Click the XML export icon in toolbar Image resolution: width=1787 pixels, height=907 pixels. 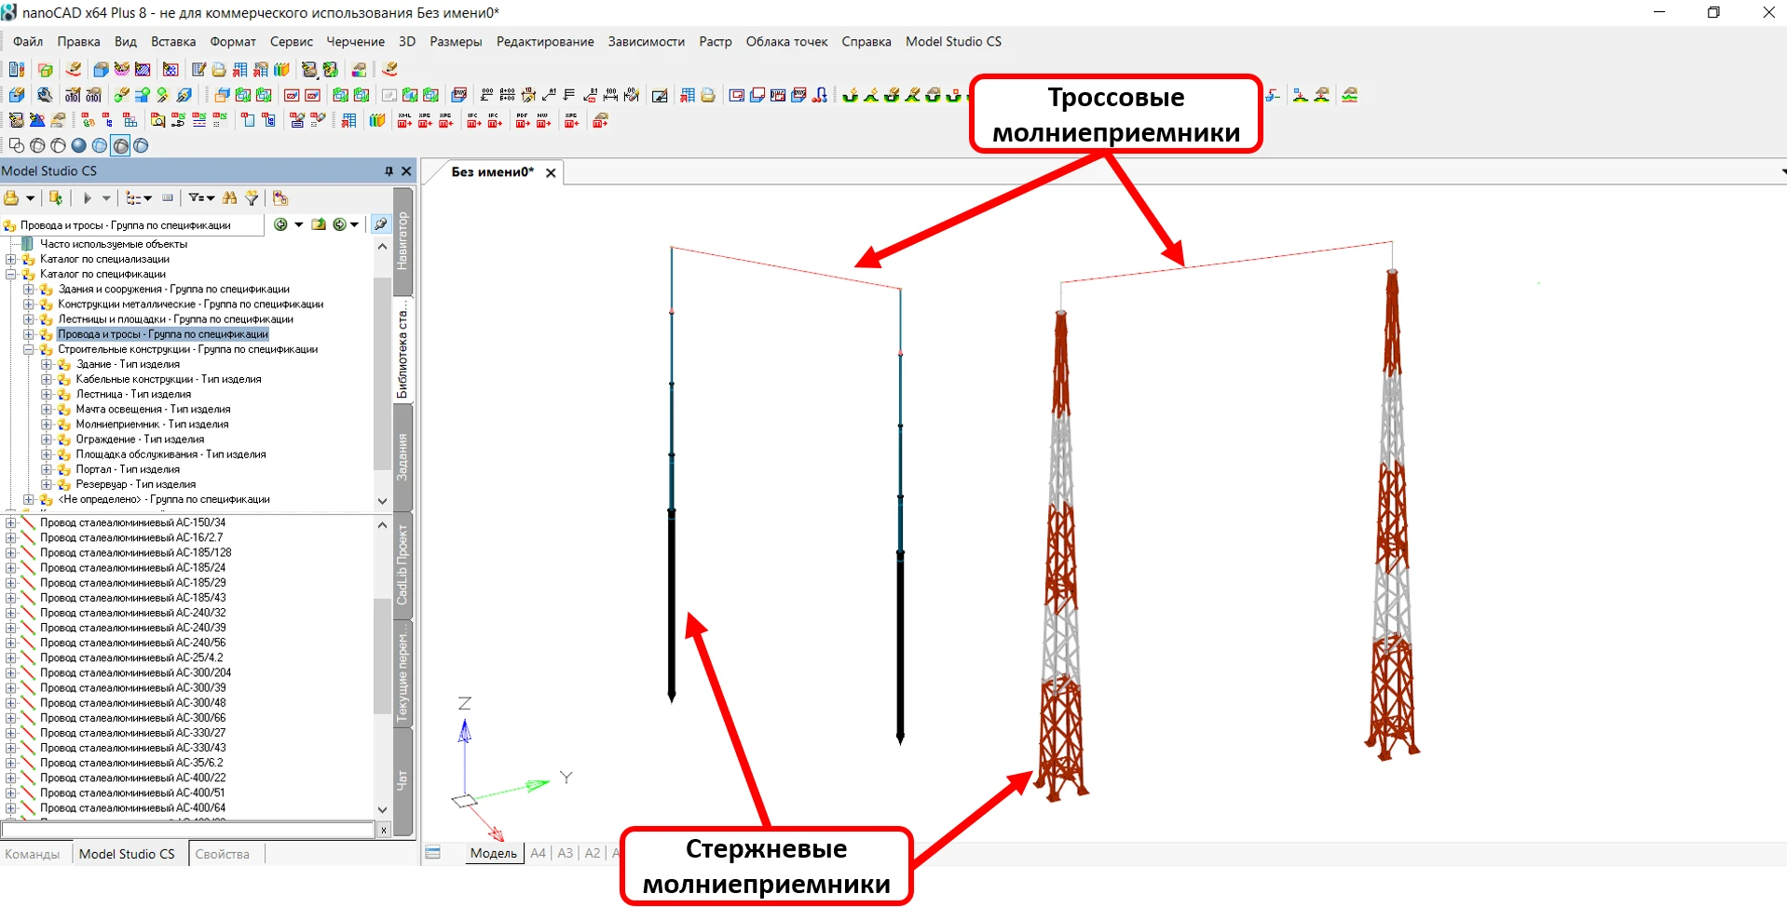404,121
